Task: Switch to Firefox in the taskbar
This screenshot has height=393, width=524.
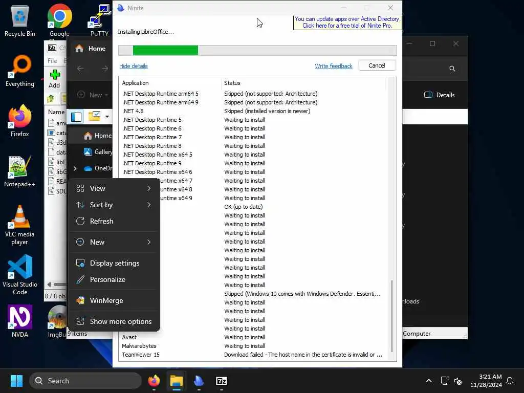Action: coord(154,381)
